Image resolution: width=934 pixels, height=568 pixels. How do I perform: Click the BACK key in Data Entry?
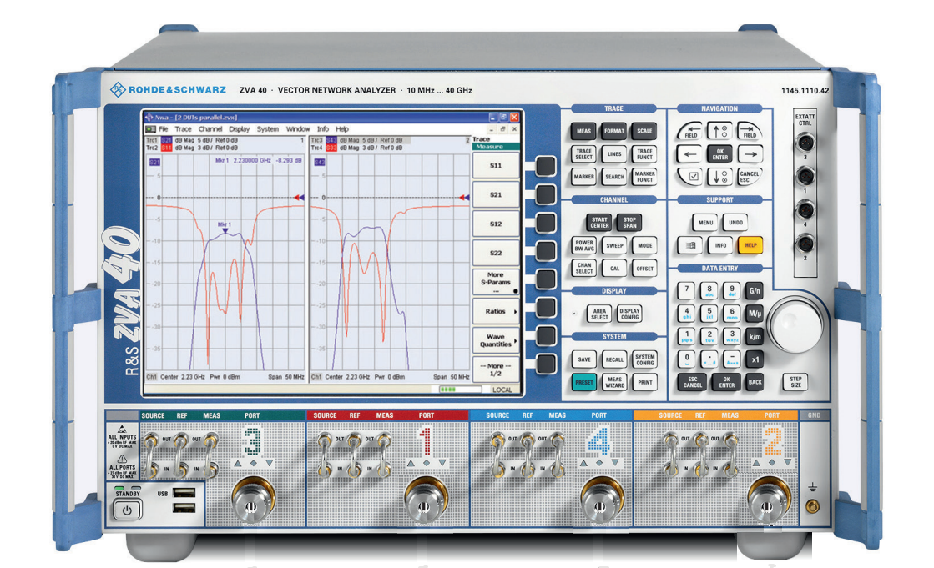[x=755, y=382]
